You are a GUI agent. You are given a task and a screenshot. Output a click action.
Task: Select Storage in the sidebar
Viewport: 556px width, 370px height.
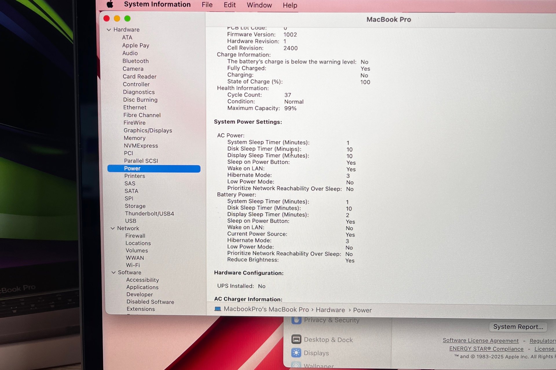pyautogui.click(x=135, y=206)
